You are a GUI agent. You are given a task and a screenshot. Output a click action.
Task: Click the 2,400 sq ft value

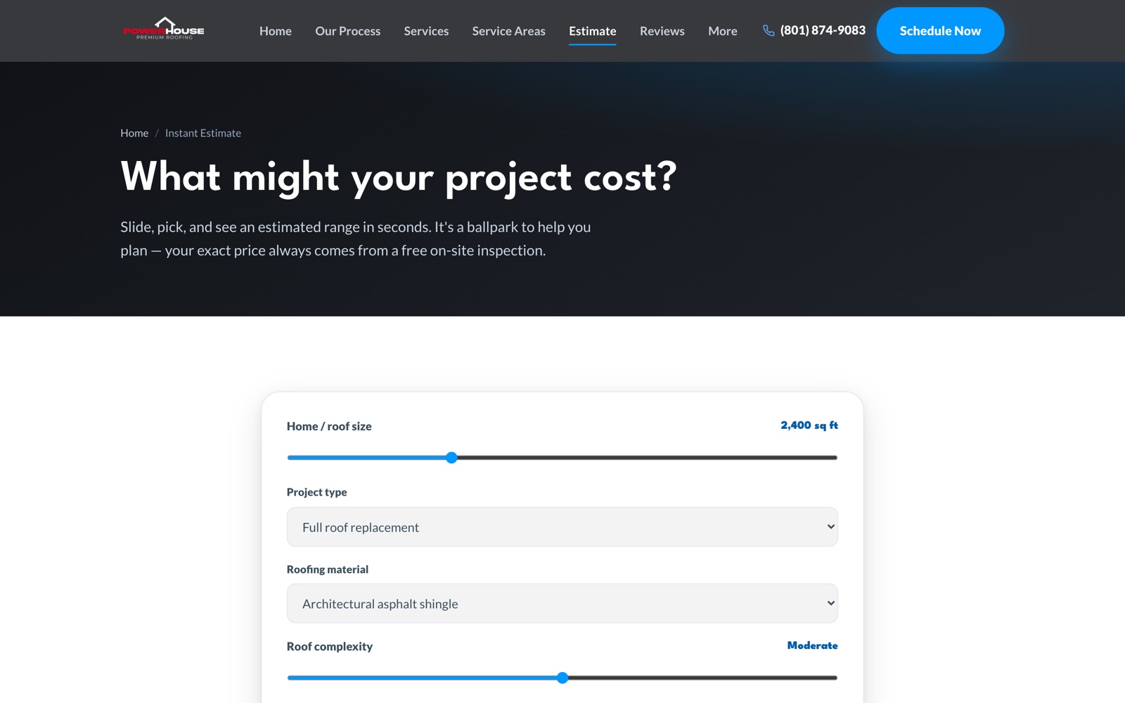click(809, 425)
